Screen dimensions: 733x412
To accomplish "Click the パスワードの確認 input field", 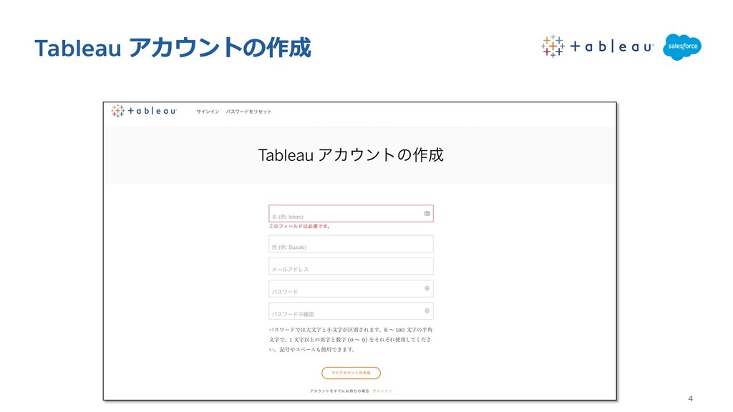I will point(351,311).
